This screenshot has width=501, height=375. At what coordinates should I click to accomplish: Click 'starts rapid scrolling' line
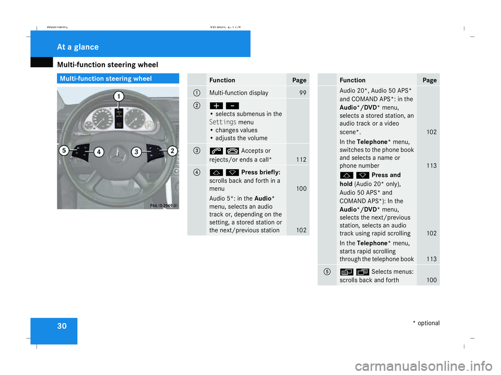[368, 251]
